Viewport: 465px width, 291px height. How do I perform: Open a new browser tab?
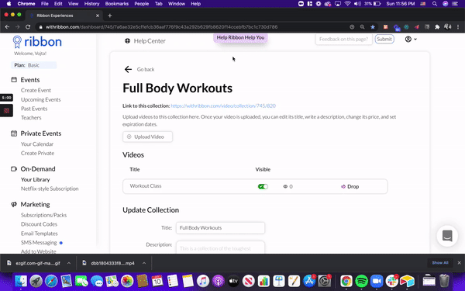pos(110,16)
